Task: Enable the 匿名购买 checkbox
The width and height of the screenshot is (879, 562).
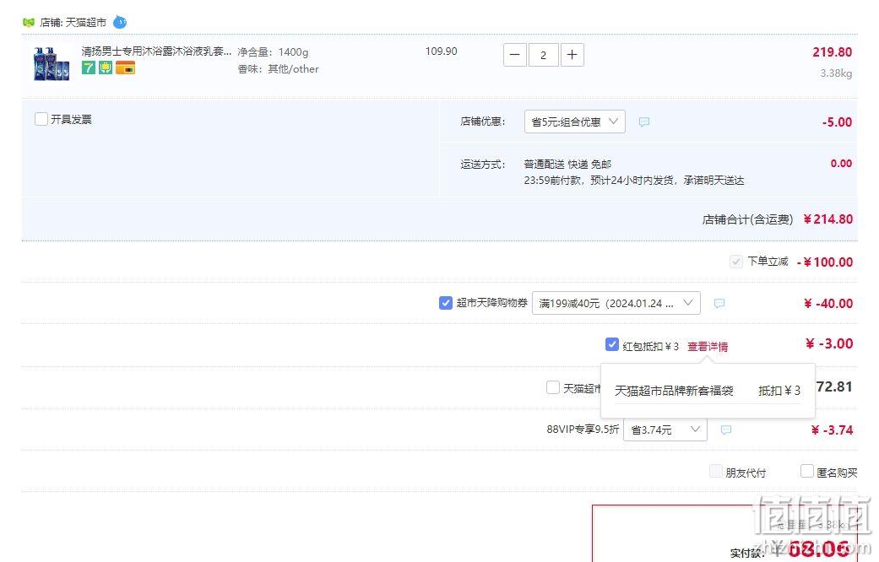Action: 806,471
